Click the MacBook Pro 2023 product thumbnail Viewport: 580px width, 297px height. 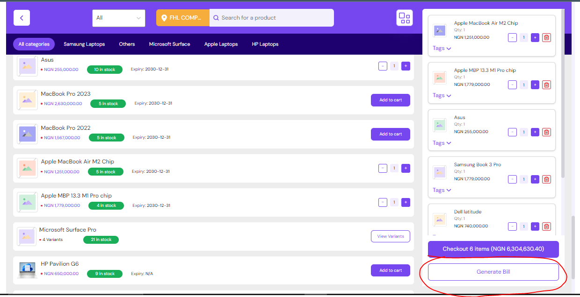[x=27, y=100]
